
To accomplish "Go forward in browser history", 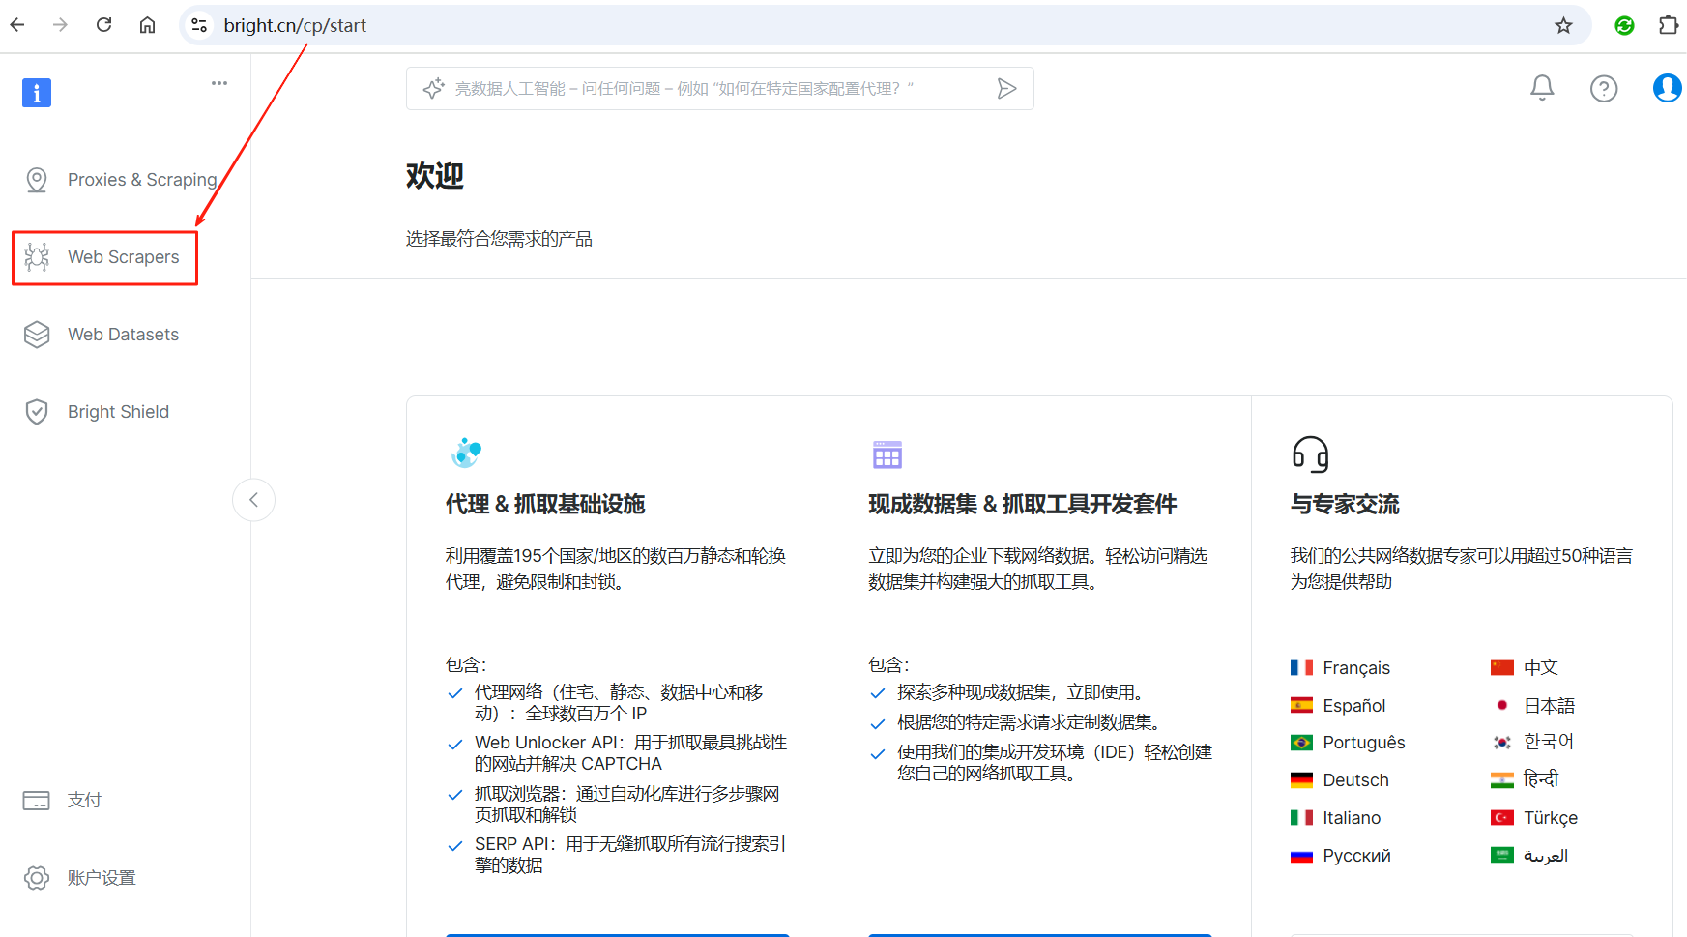I will click(60, 25).
